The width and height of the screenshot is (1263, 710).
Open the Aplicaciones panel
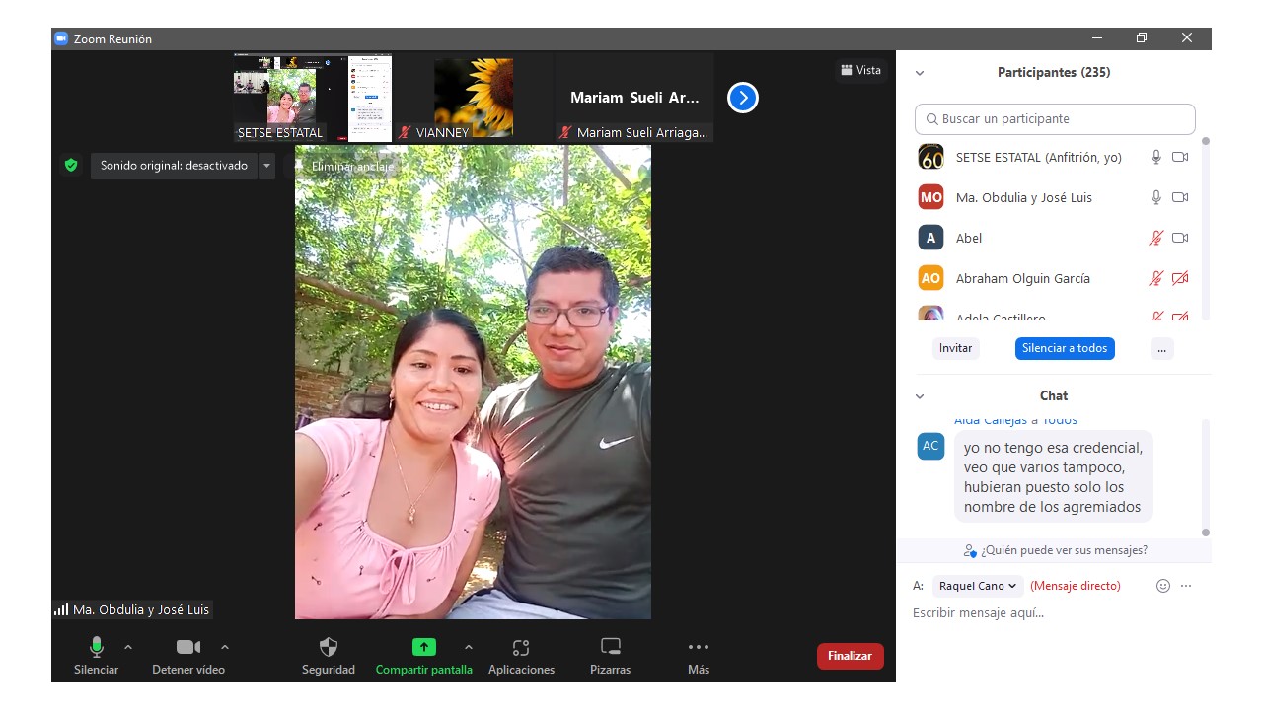coord(521,656)
